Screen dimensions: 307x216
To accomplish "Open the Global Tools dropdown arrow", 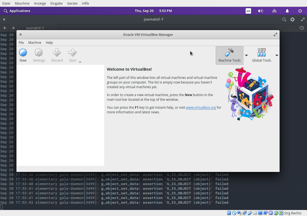I will click(277, 55).
